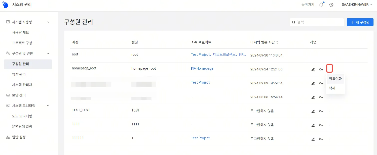The image size is (377, 155).
Task: Click the search magnifier icon
Action: pos(294,22)
